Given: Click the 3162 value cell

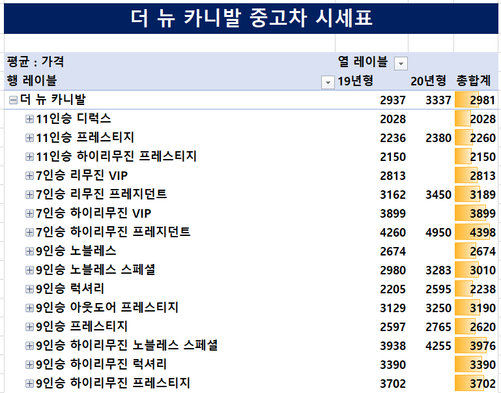Looking at the screenshot, I should 393,195.
